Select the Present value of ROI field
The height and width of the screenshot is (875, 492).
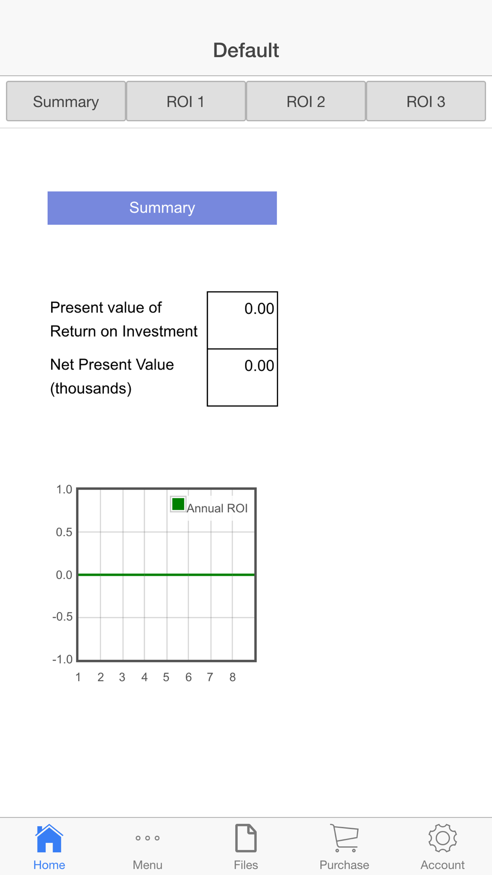[243, 320]
